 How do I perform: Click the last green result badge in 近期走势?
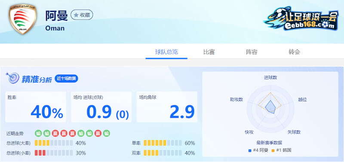107,133
